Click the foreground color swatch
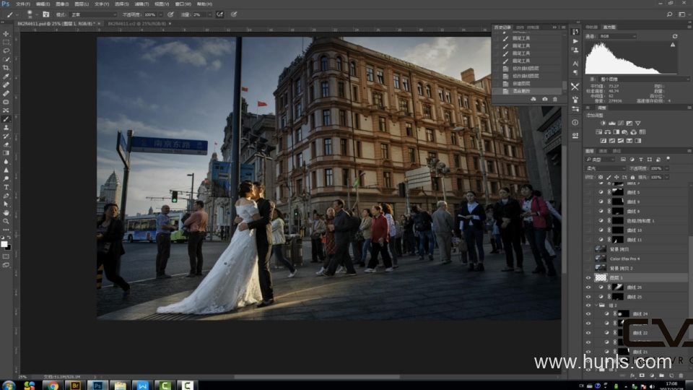The image size is (693, 390). coord(4,243)
